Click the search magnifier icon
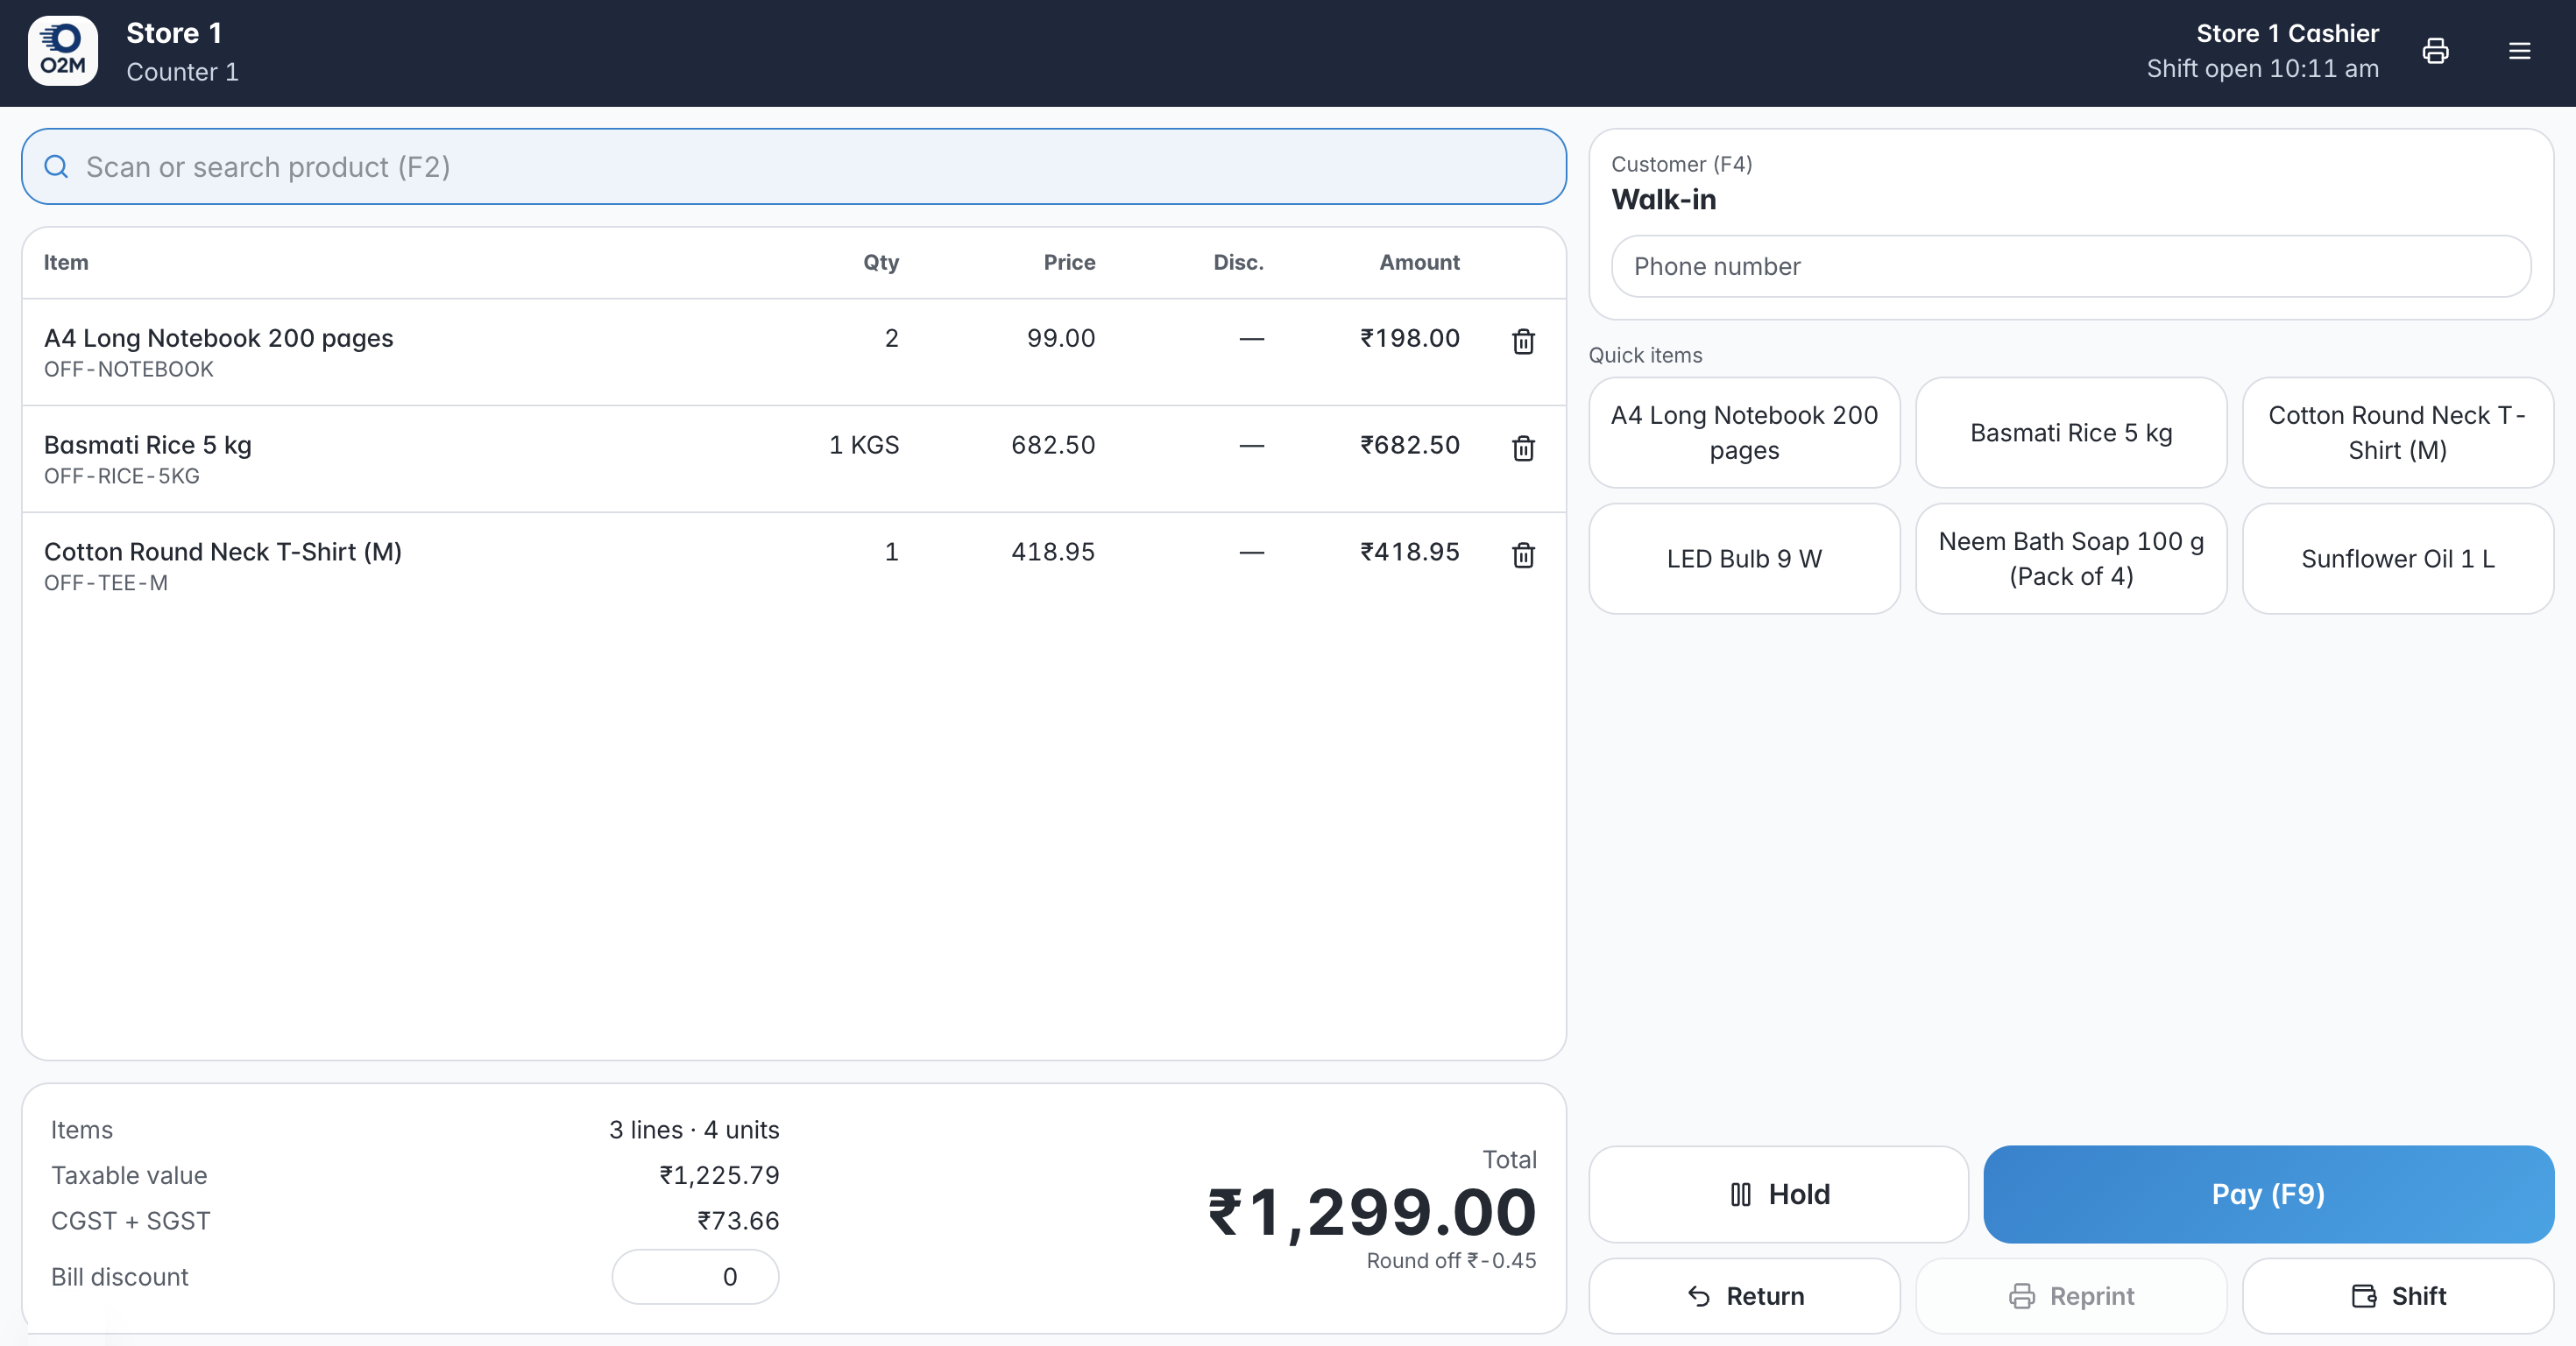Image resolution: width=2576 pixels, height=1346 pixels. coord(57,167)
